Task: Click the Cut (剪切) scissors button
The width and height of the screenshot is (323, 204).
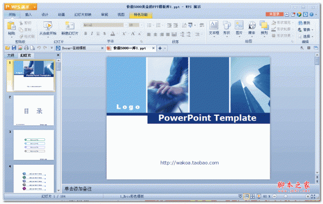Action: [x=25, y=23]
